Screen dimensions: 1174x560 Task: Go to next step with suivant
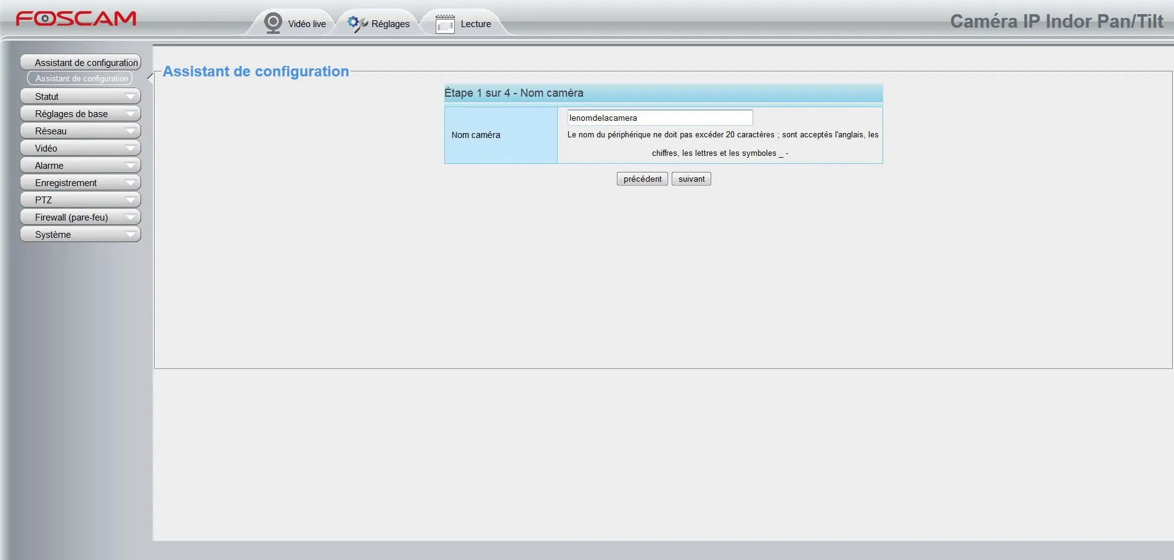691,179
